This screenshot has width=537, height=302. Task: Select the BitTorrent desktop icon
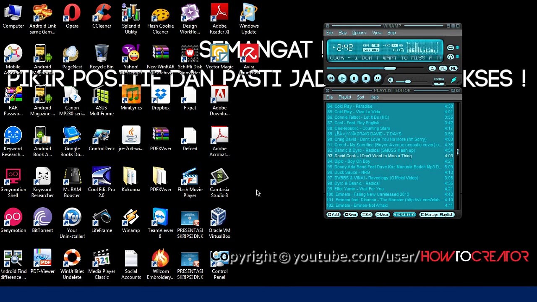tap(42, 221)
